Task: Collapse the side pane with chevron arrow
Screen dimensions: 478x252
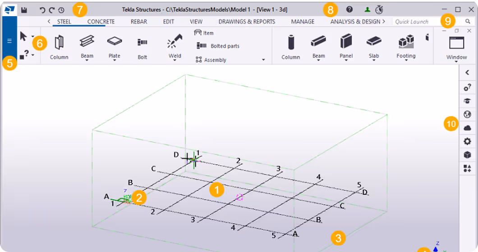Action: tap(467, 72)
